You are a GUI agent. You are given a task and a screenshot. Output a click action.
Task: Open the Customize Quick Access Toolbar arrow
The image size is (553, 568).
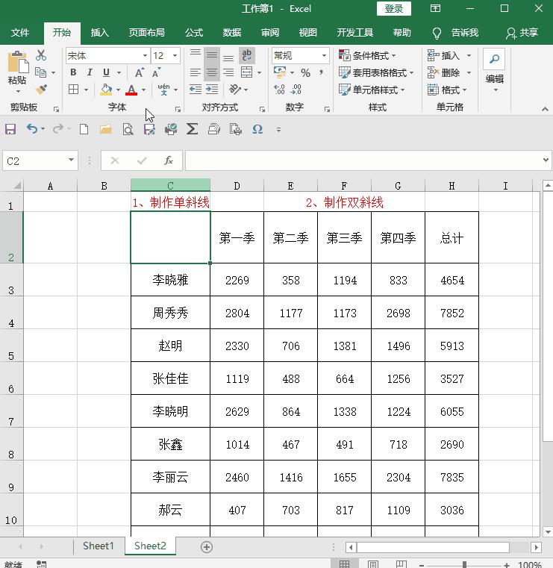pos(278,129)
